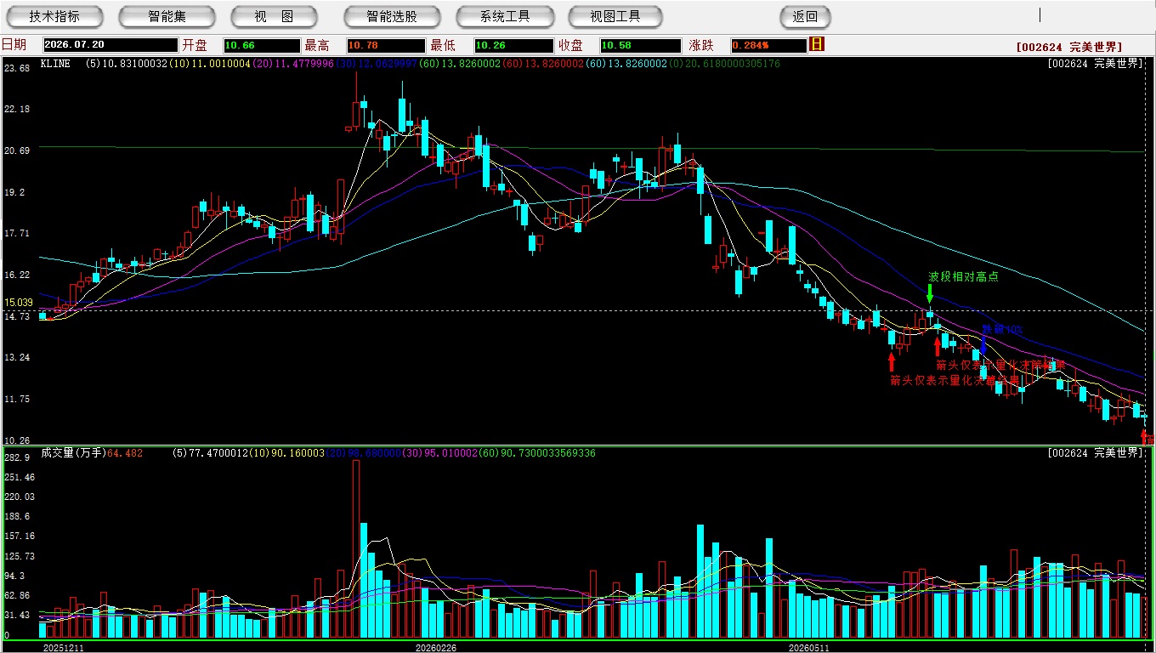This screenshot has width=1156, height=653.
Task: Click the red up arrow beside the blue arrow
Action: pos(938,345)
